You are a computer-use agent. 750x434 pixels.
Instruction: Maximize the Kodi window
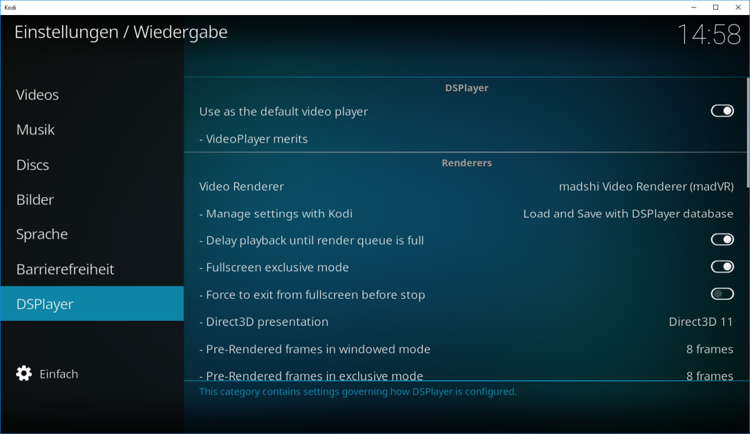pos(716,8)
